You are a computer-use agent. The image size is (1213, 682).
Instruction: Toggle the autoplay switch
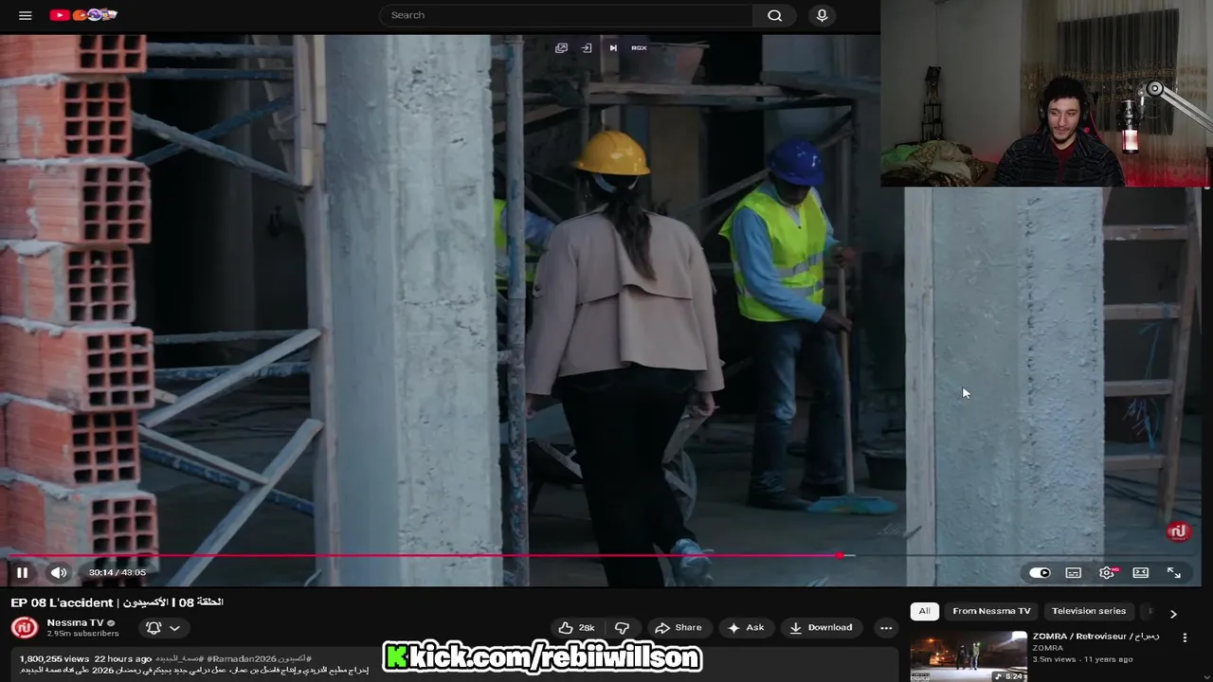coord(1040,572)
